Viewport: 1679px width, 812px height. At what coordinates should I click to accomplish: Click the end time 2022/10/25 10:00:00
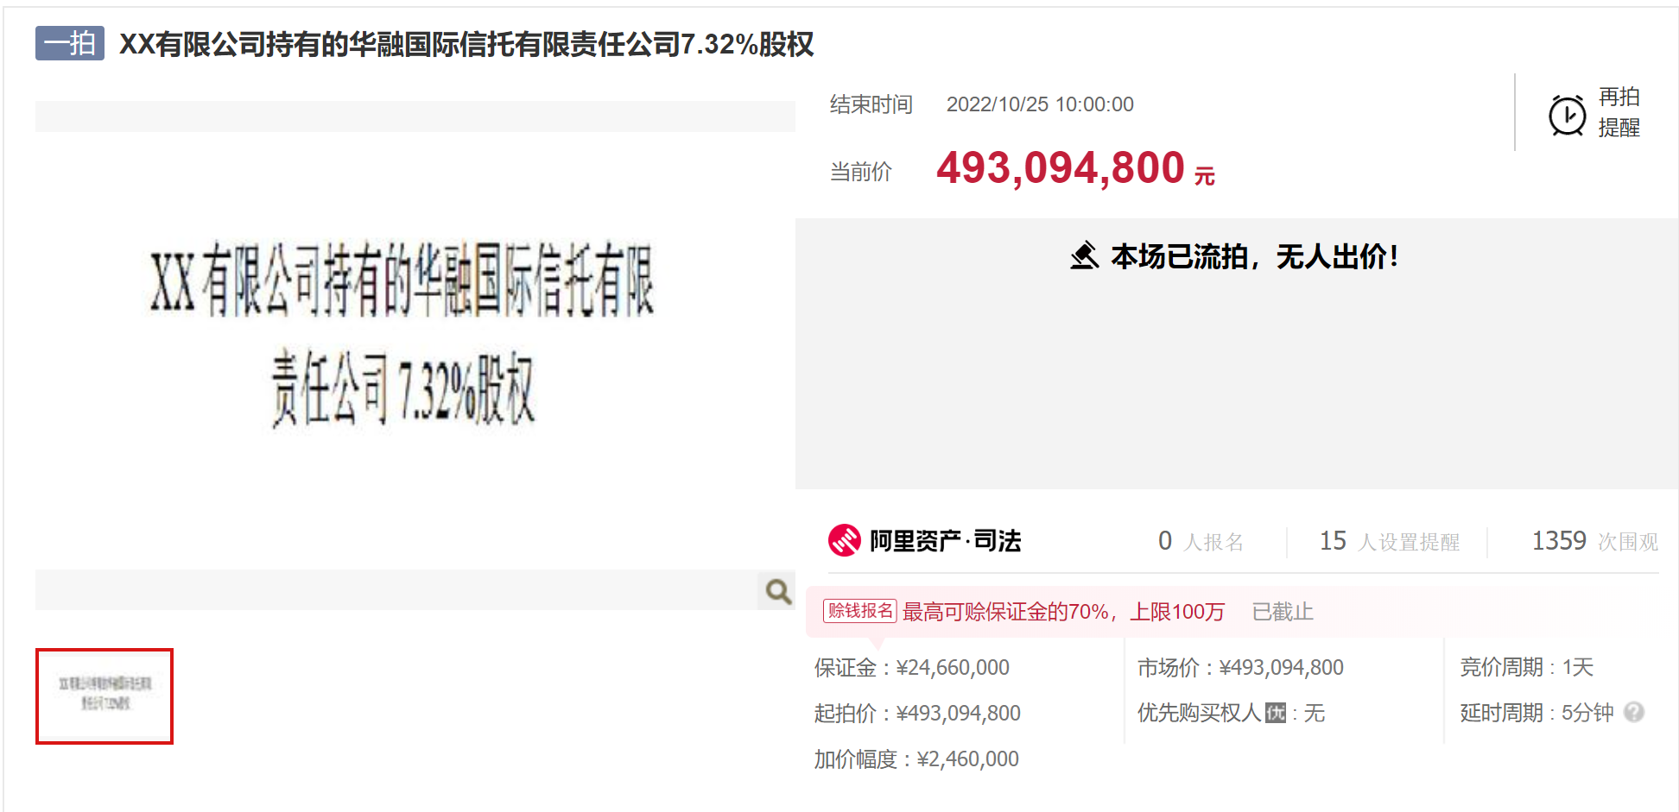(1040, 104)
